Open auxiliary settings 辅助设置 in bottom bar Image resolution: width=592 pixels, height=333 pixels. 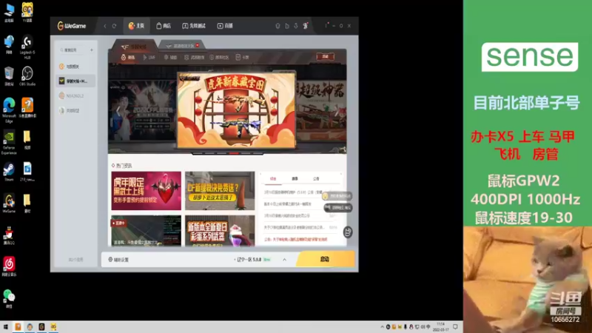(x=118, y=260)
